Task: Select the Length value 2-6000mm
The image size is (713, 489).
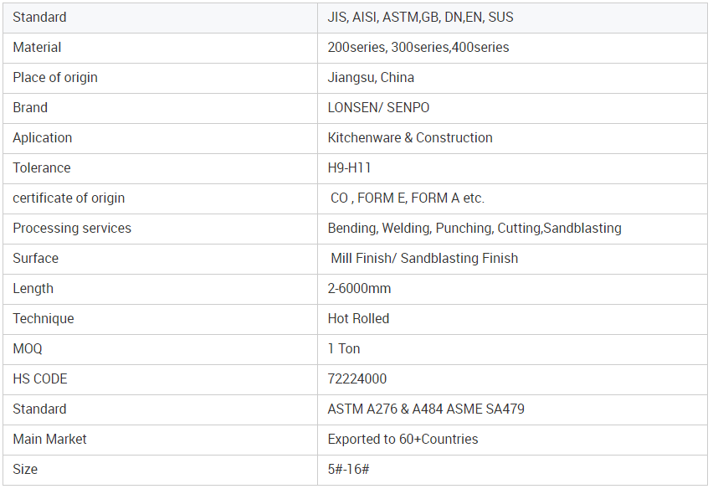Action: (359, 289)
